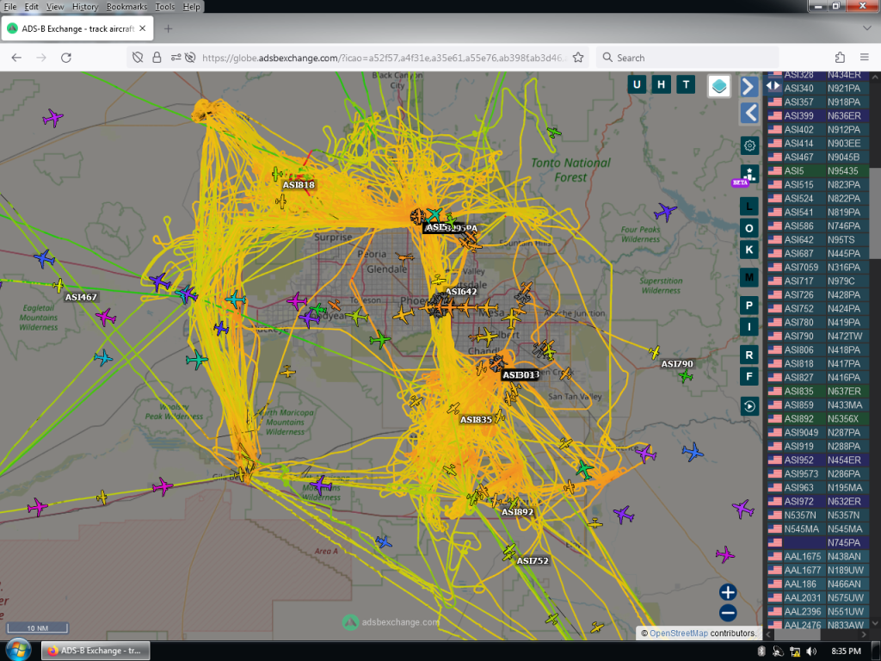Image resolution: width=881 pixels, height=661 pixels.
Task: Select the ASI5 N95435 list row
Action: [x=818, y=171]
